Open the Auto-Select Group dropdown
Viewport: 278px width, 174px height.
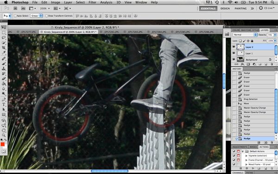click(36, 16)
